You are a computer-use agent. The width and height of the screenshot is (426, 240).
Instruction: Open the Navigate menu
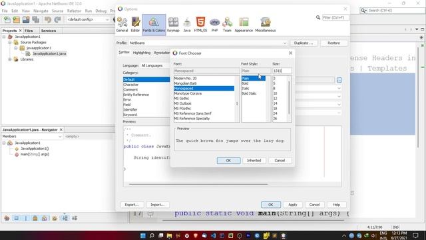pos(41,11)
